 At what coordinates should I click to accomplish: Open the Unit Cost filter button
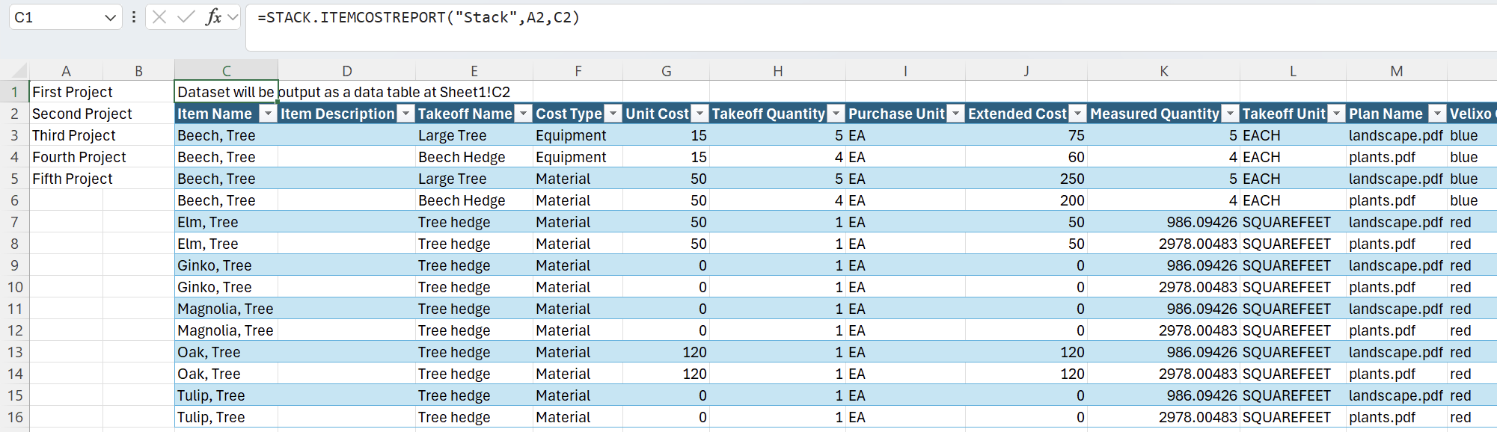(x=699, y=114)
